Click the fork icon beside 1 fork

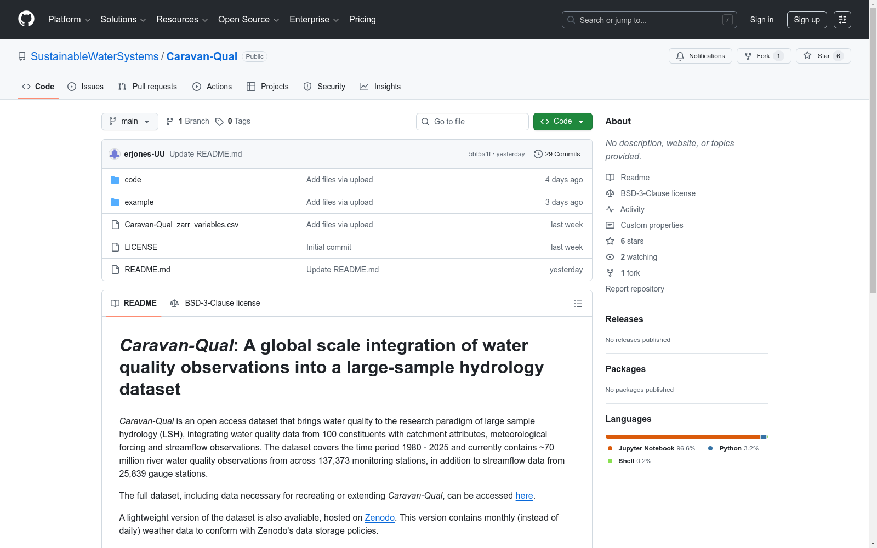tap(610, 273)
